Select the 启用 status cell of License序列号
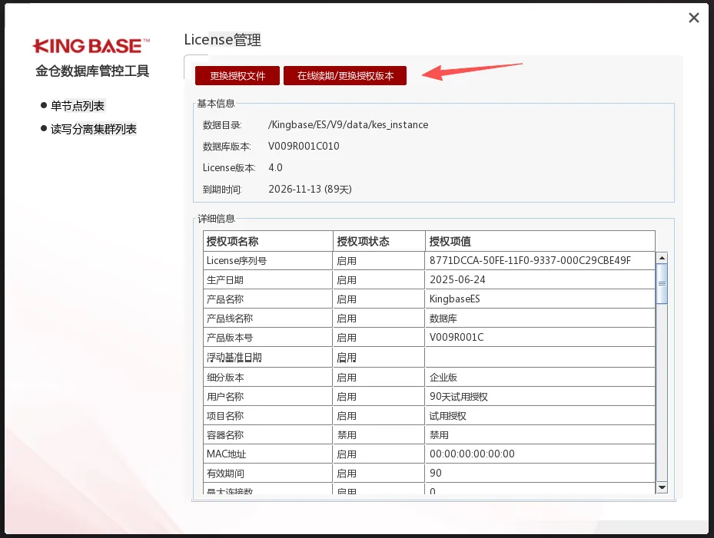 click(379, 261)
